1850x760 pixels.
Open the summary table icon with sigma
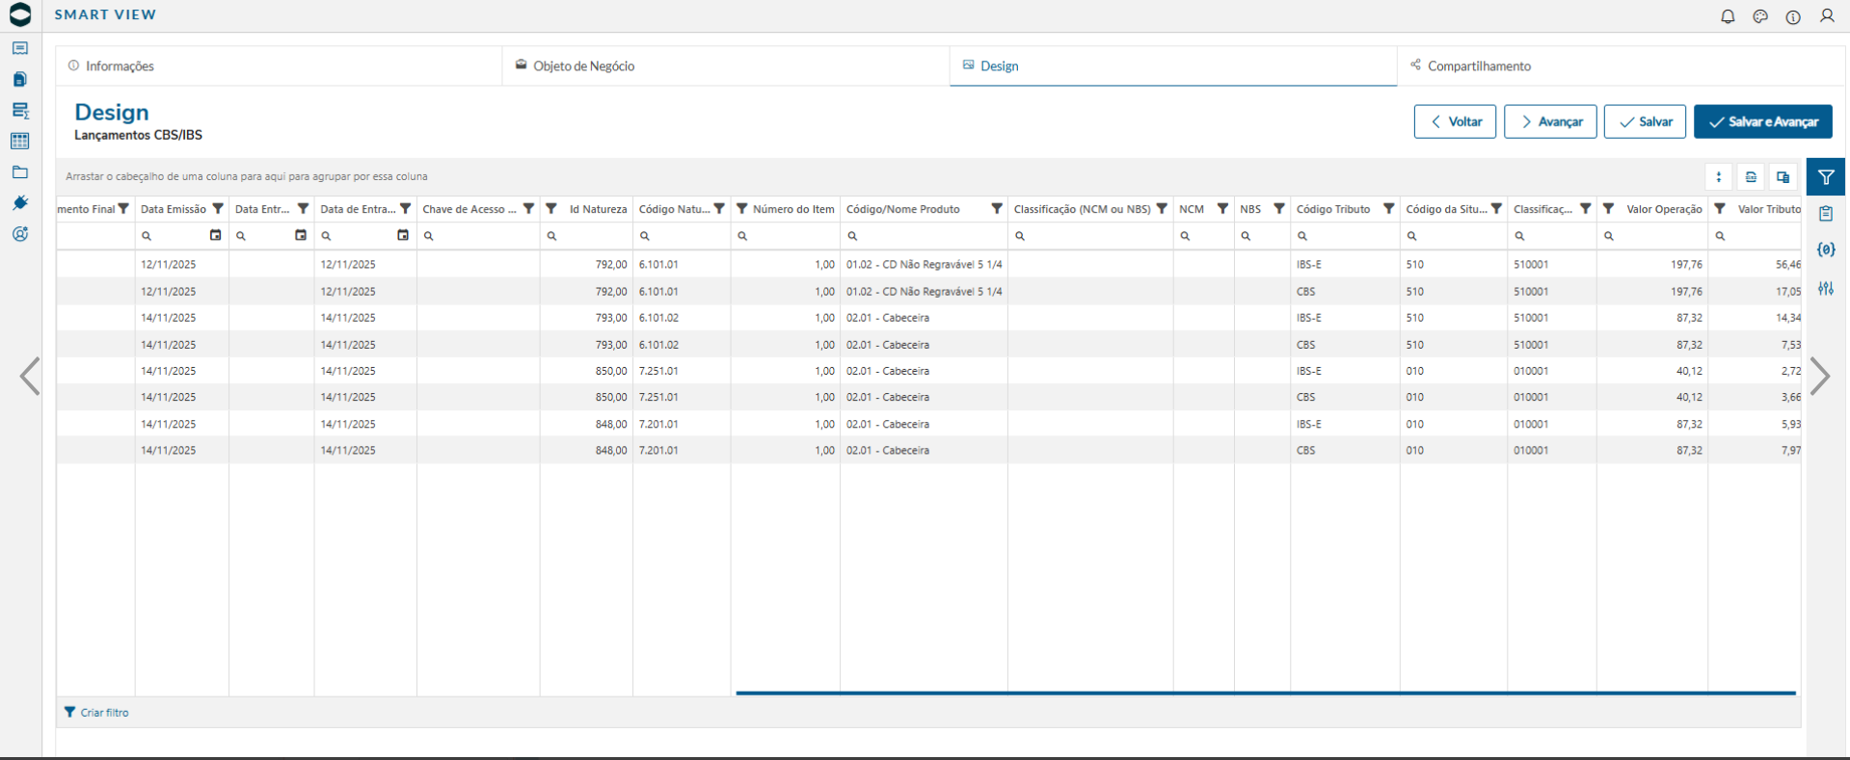pyautogui.click(x=20, y=111)
